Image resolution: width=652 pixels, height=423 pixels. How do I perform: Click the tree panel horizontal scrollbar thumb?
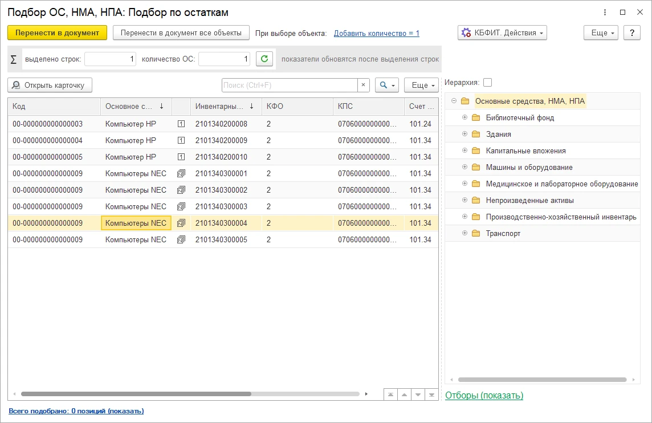[x=542, y=380]
